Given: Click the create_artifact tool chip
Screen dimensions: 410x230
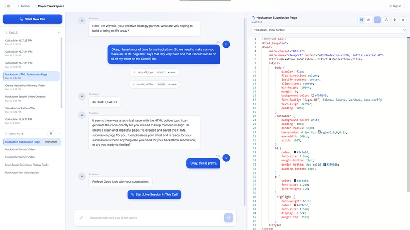Looking at the screenshot, I should [154, 84].
